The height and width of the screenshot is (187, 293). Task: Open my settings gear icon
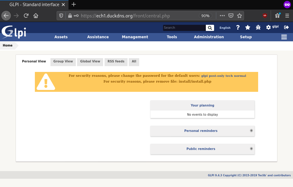tap(268, 28)
